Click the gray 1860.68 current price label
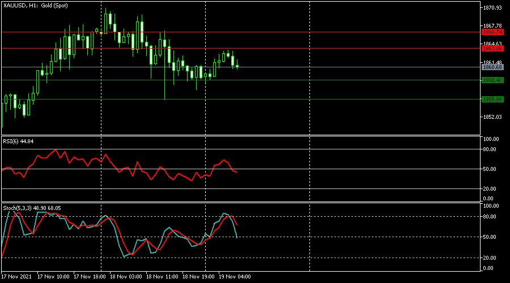 (x=492, y=67)
